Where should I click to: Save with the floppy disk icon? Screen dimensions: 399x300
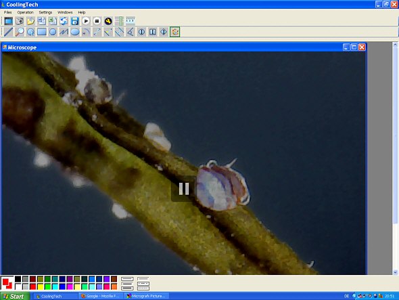tap(75, 21)
